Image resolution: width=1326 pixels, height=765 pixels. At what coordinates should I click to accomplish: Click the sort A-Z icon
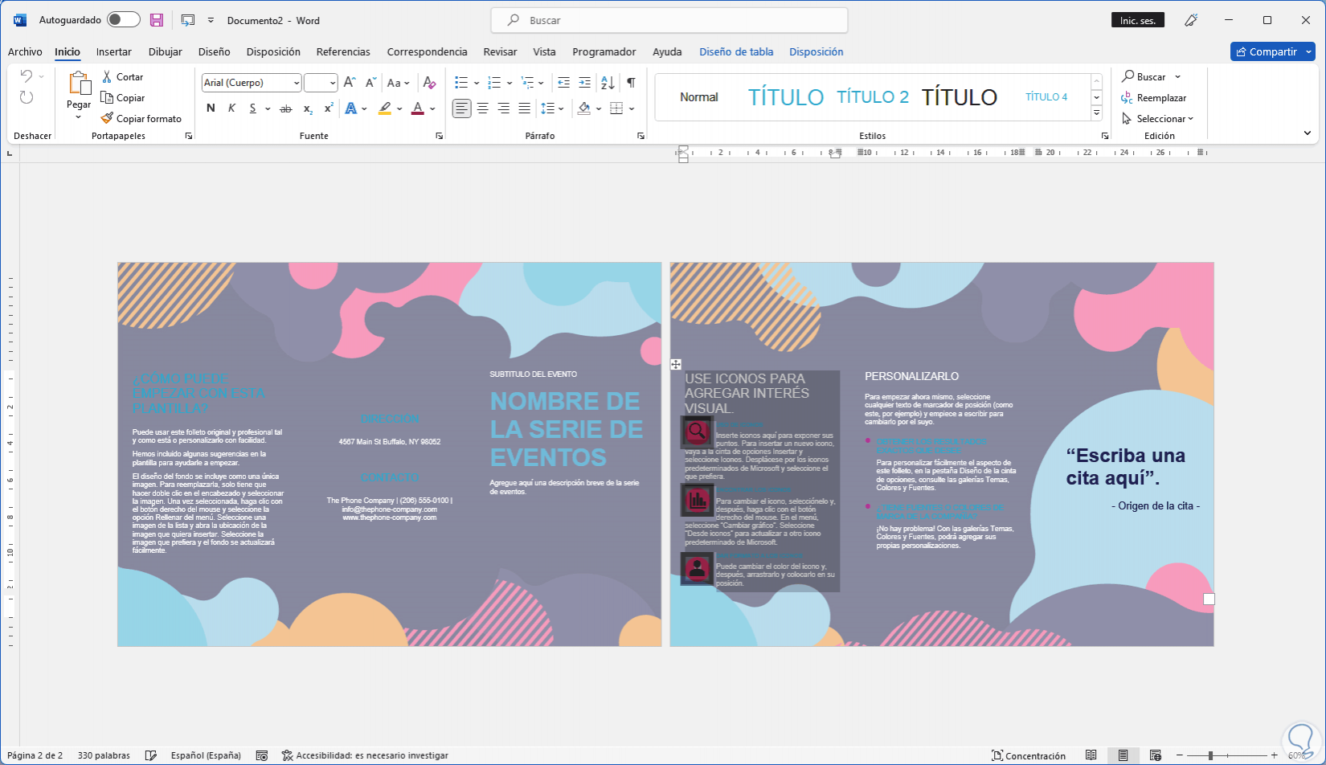point(608,83)
